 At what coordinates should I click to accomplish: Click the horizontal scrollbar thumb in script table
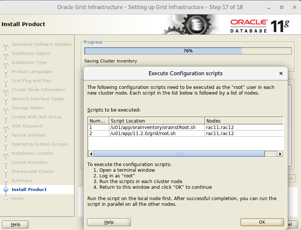coord(179,154)
